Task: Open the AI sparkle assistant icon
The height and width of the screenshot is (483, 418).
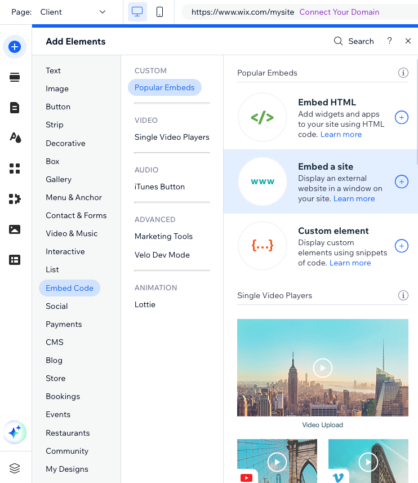Action: click(15, 432)
